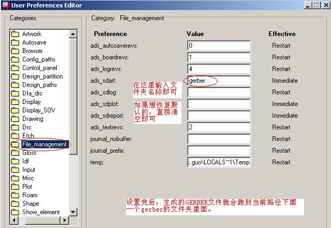The image size is (331, 228).
Task: Click the ads_sdart field containing gerber
Action: pyautogui.click(x=219, y=81)
